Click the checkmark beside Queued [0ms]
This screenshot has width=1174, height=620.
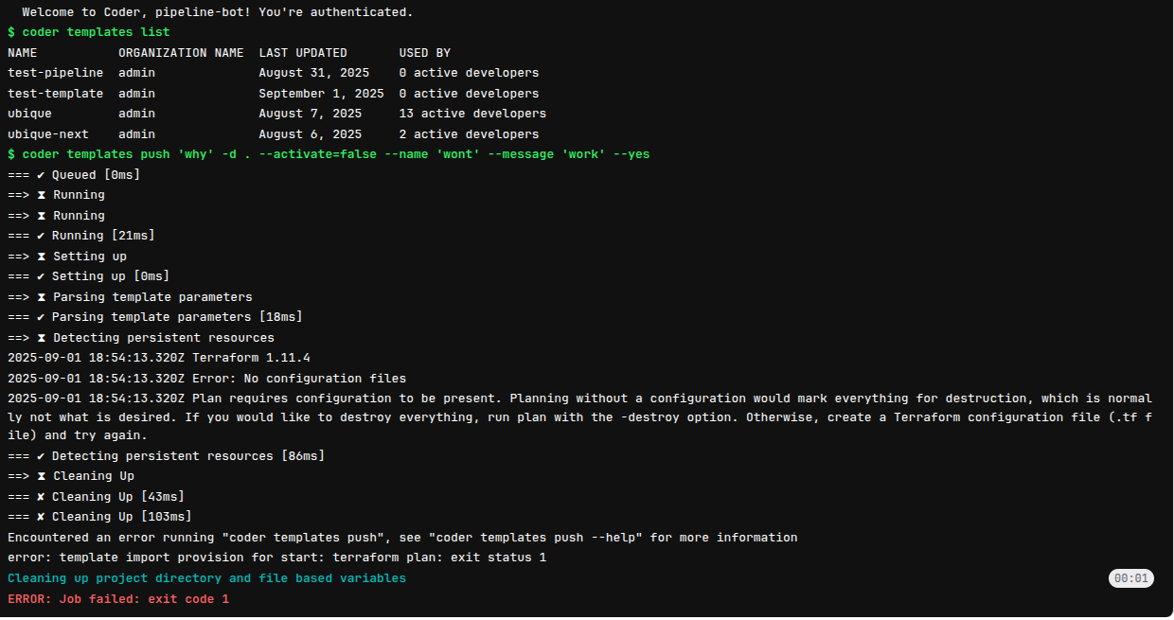41,175
